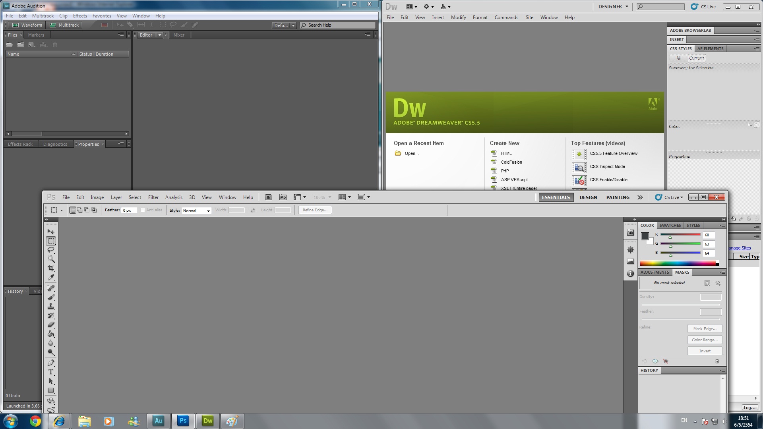
Task: Pick the Clone Stamp tool
Action: click(51, 306)
